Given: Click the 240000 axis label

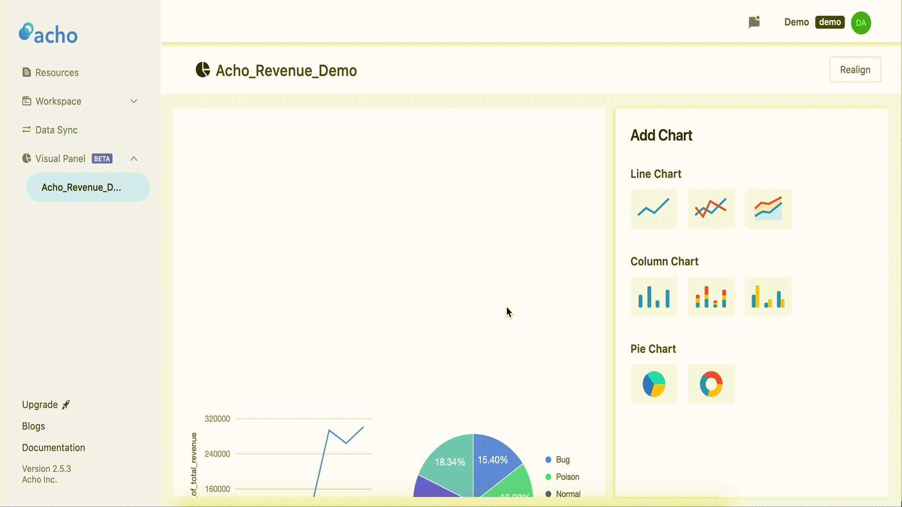Looking at the screenshot, I should tap(217, 454).
